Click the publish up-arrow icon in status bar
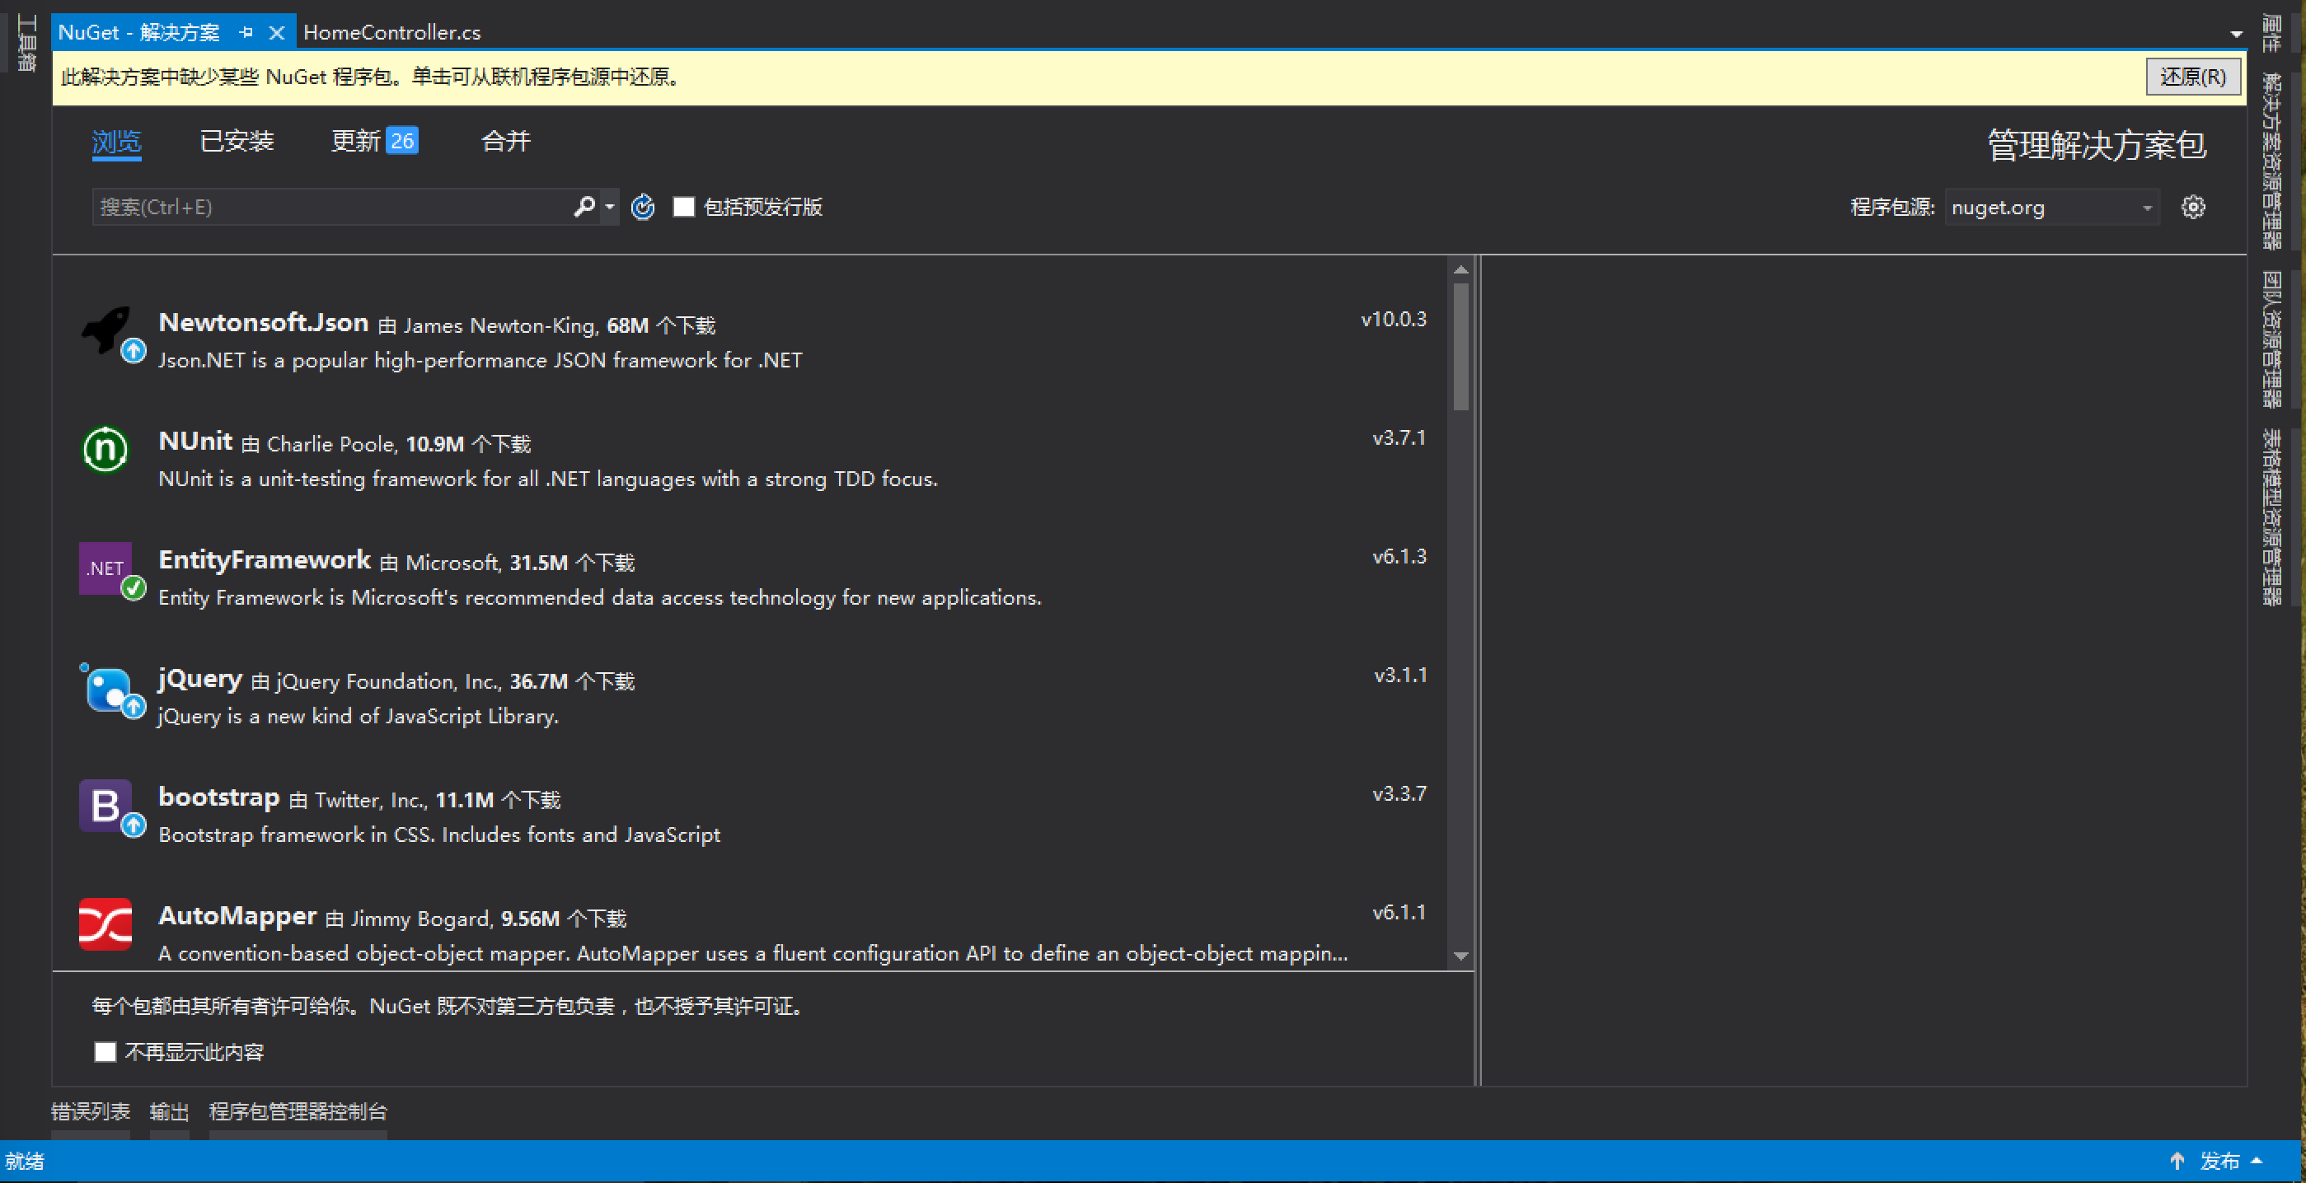Viewport: 2306px width, 1183px height. [x=2178, y=1162]
